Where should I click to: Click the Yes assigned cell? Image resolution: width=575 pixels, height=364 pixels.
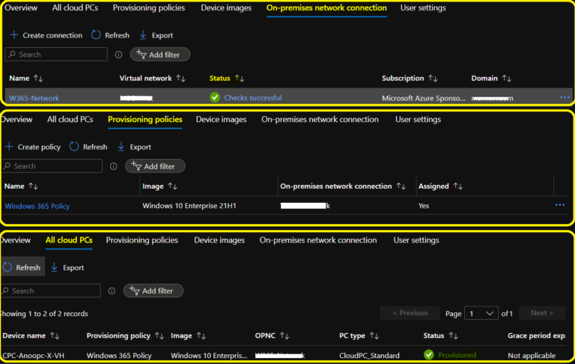[x=424, y=205]
